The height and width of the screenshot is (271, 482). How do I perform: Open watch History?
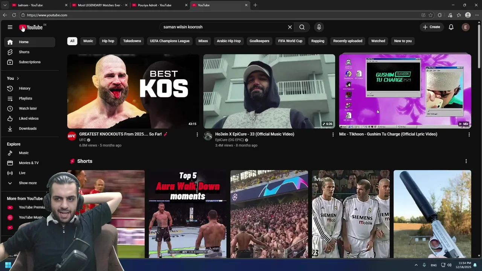[x=29, y=88]
